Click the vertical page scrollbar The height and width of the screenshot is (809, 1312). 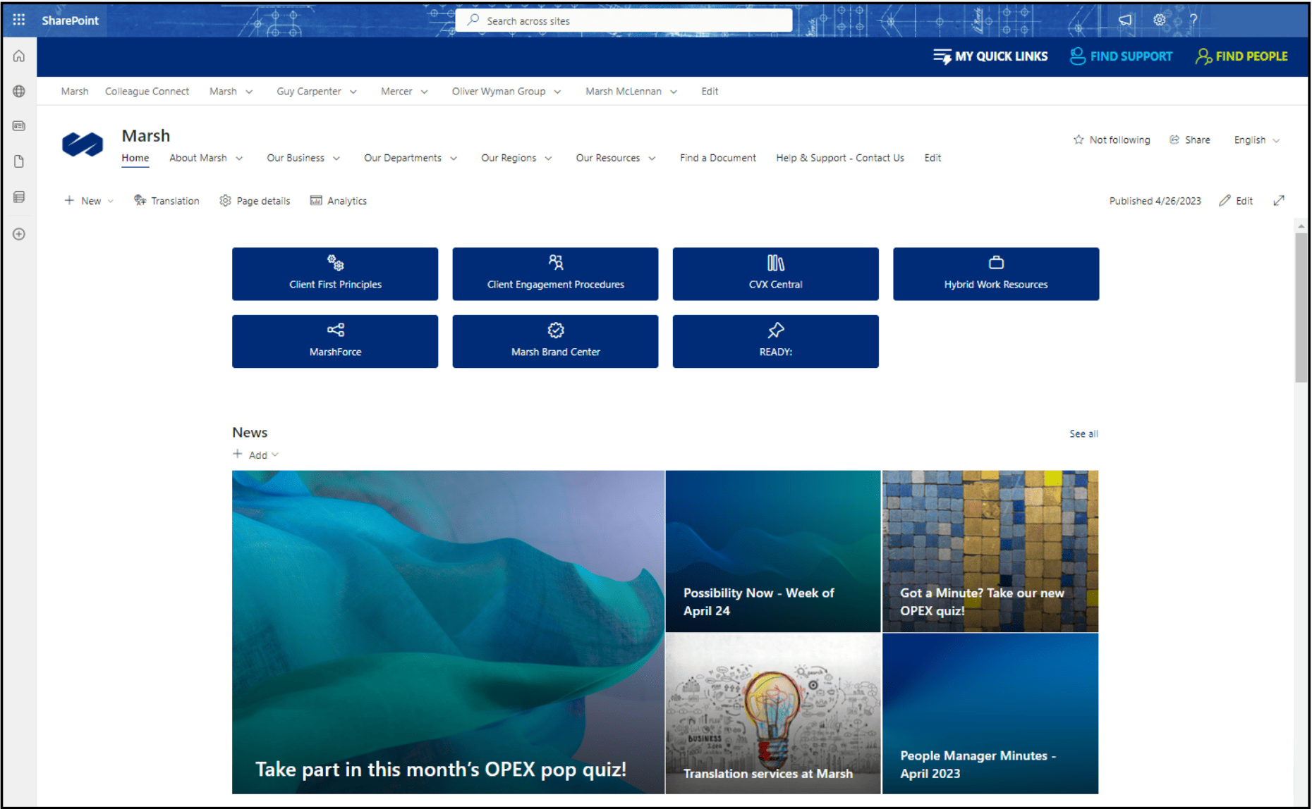pos(1301,307)
